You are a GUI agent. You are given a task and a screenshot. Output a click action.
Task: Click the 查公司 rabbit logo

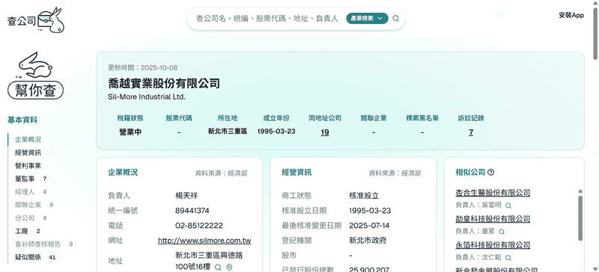[x=36, y=20]
